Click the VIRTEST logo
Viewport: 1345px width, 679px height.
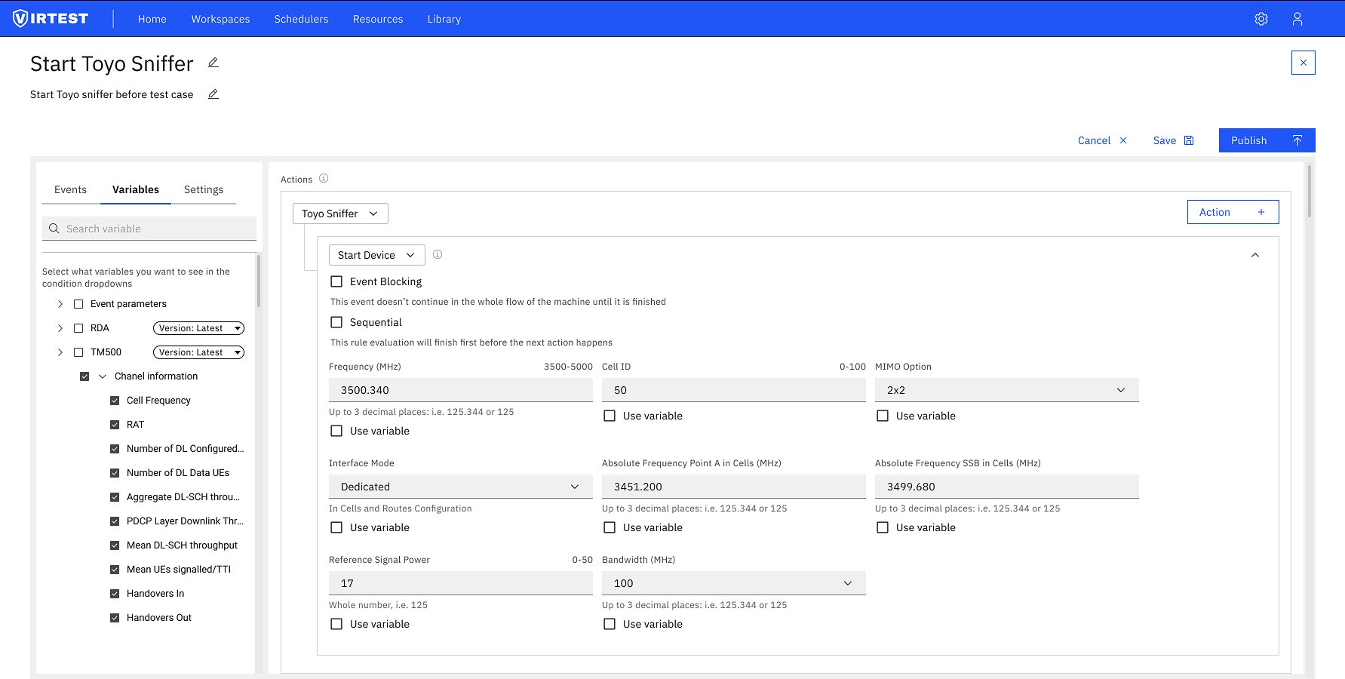tap(50, 18)
